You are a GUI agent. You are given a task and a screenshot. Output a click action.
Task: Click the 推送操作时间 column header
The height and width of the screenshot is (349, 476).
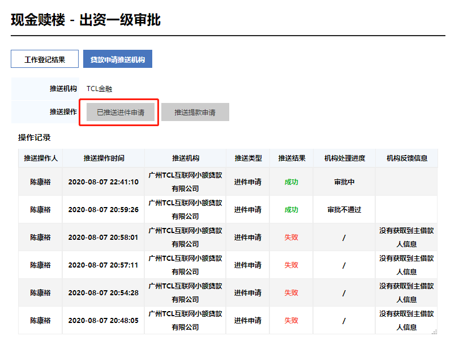(x=104, y=158)
